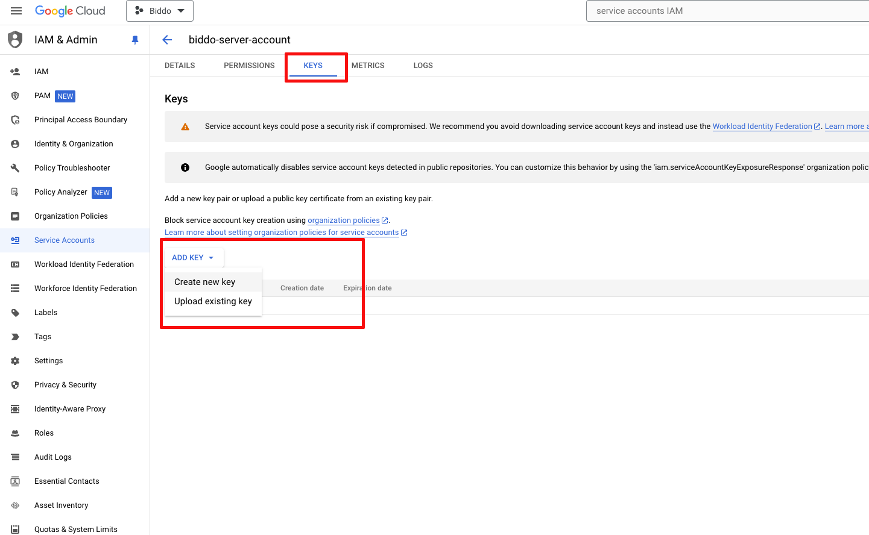Image resolution: width=869 pixels, height=535 pixels.
Task: Click the Service Accounts key icon
Action: pos(15,240)
